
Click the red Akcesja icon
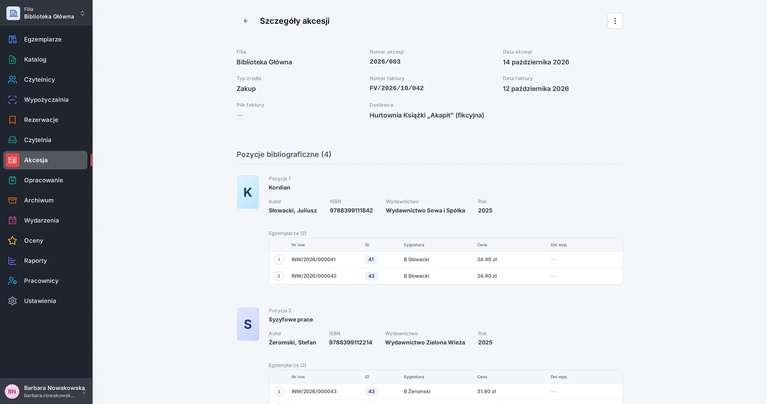click(x=13, y=160)
